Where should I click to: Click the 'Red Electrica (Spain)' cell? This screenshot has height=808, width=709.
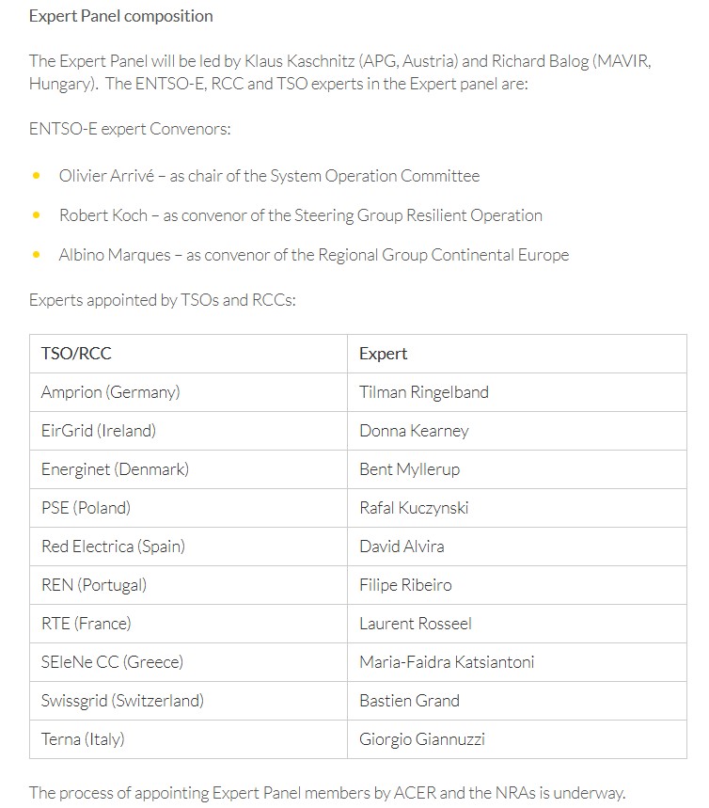(113, 547)
